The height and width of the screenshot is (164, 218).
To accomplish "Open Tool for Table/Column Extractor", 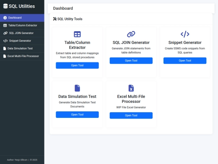I will 77,65.
